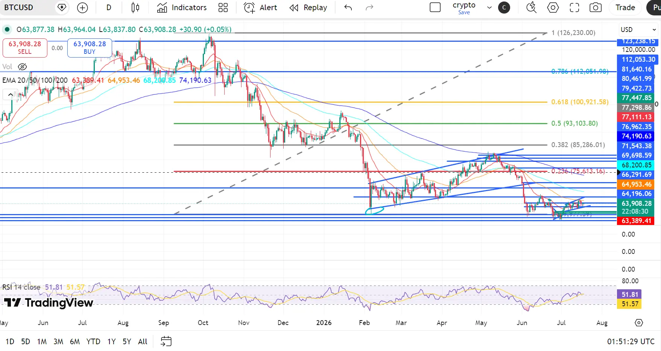Enter fullscreen mode
This screenshot has width=661, height=351.
point(574,8)
